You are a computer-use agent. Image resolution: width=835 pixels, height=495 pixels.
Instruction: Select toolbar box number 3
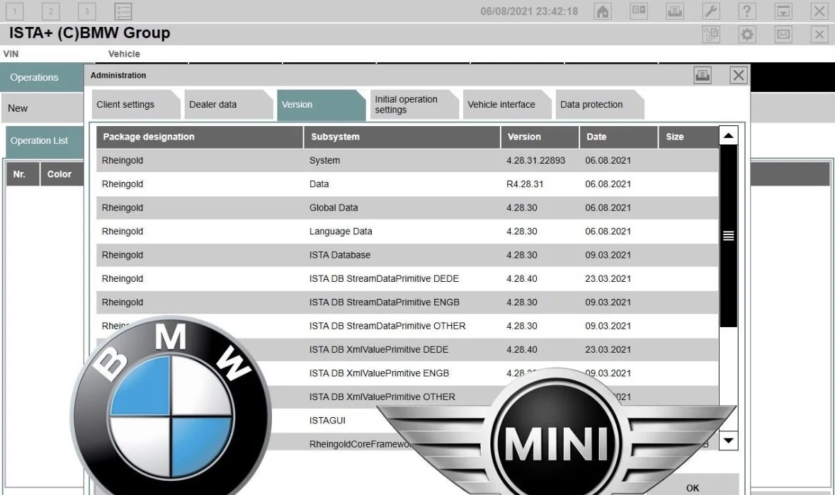(x=87, y=11)
